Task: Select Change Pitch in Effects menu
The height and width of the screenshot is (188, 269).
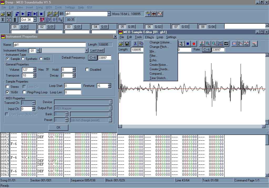Action: [x=159, y=47]
